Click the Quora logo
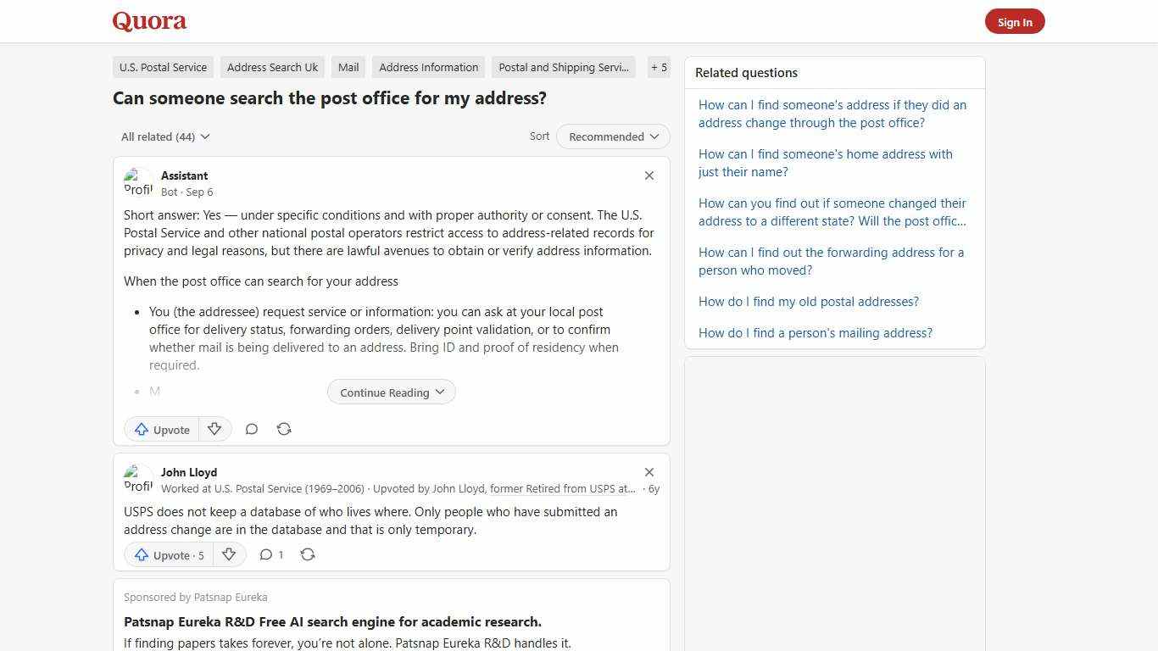Image resolution: width=1158 pixels, height=651 pixels. 149,21
